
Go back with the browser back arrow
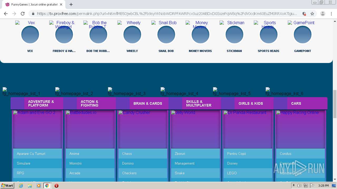(6, 14)
